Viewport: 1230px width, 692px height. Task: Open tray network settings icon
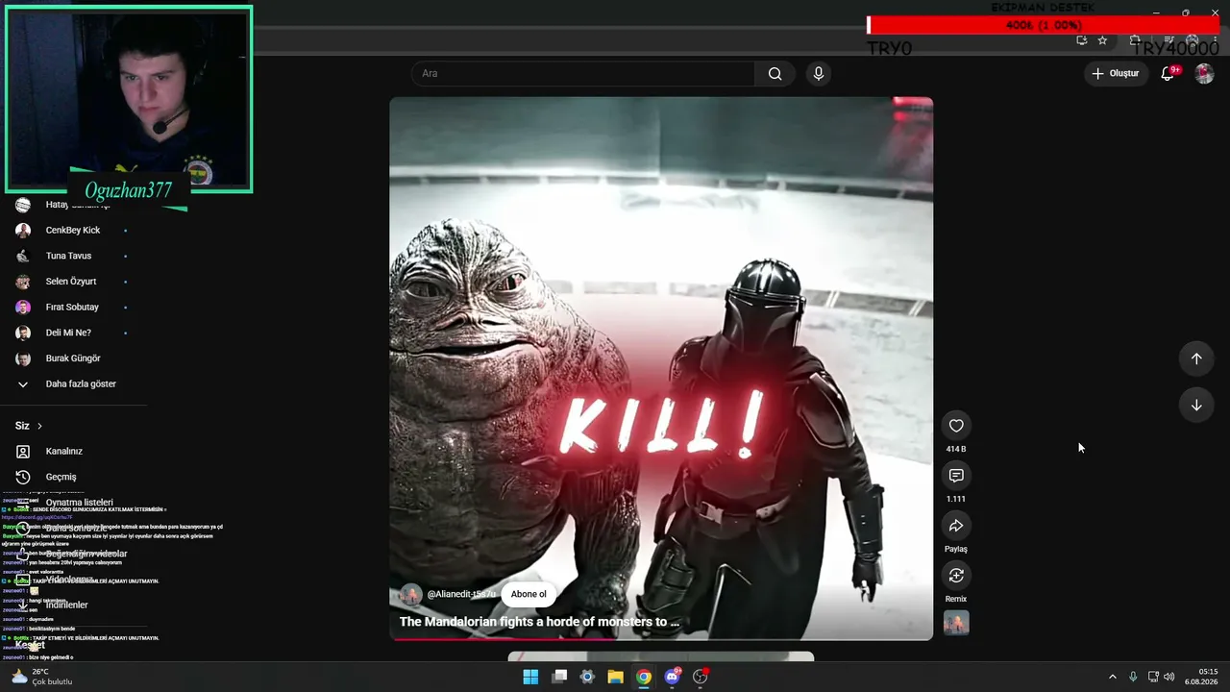click(1153, 677)
